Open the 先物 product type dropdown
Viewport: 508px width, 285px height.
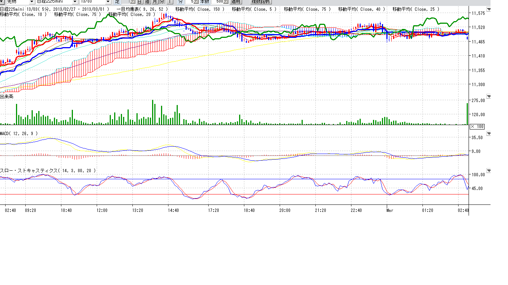click(x=31, y=1)
